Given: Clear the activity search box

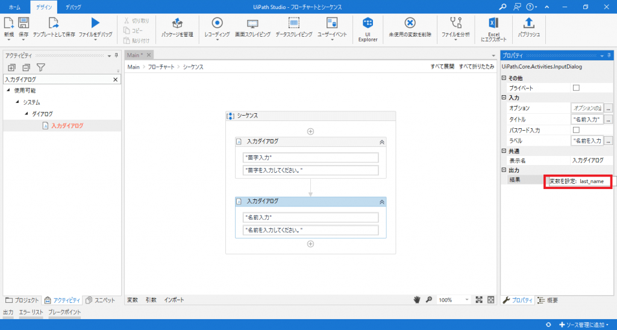Looking at the screenshot, I should click(x=115, y=79).
